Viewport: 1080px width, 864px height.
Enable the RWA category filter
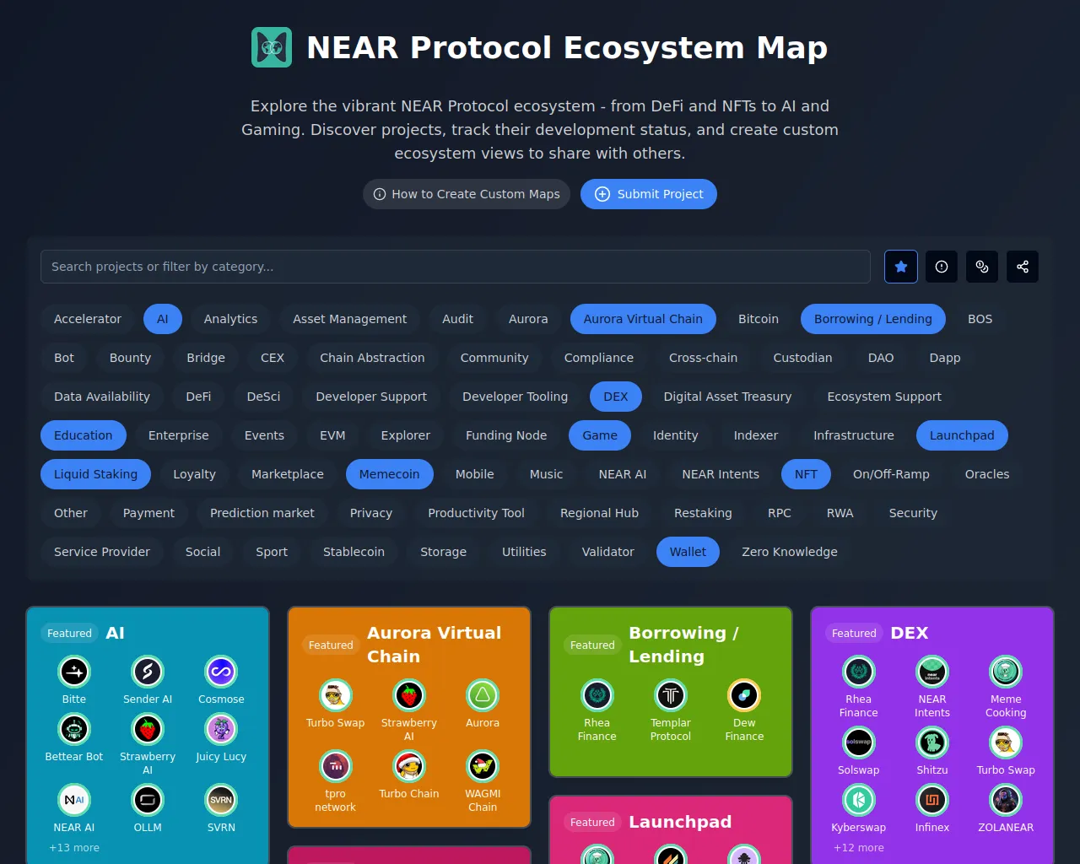point(840,513)
